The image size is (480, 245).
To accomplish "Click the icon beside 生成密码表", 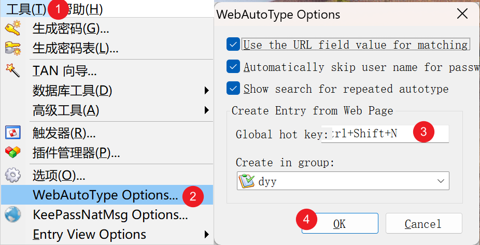I will 12,49.
